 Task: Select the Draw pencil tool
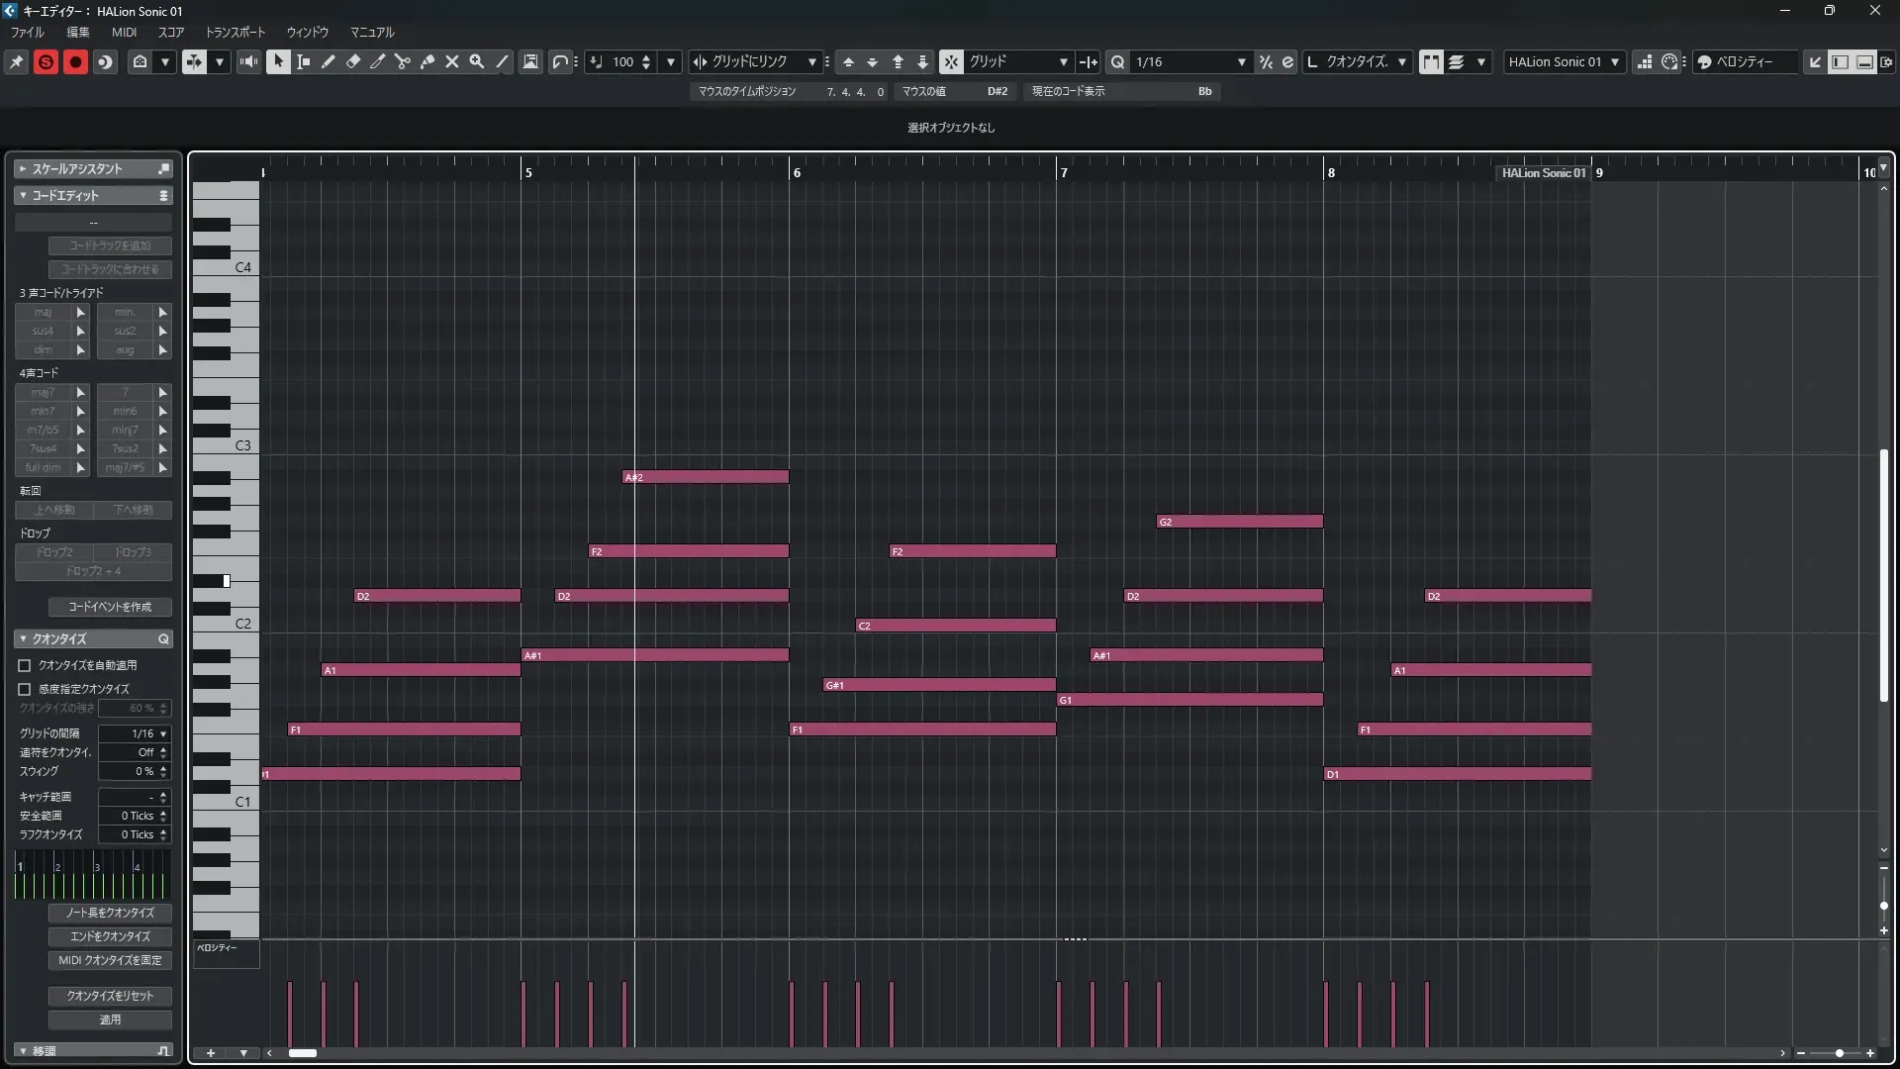(x=329, y=61)
